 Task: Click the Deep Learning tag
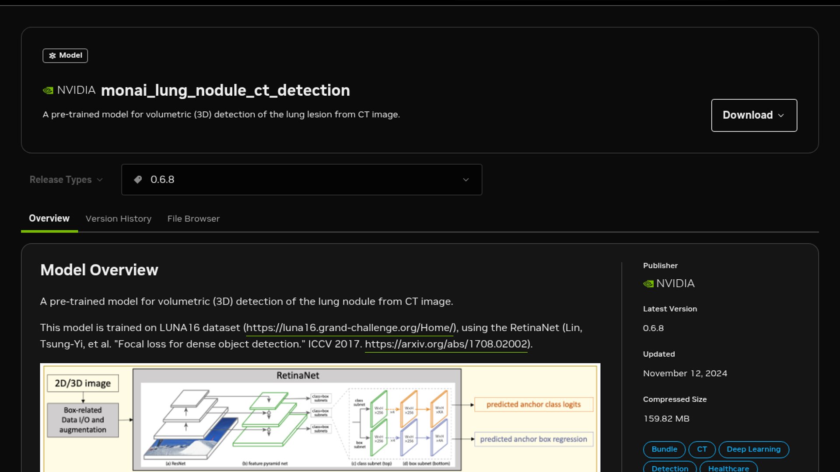pos(753,449)
